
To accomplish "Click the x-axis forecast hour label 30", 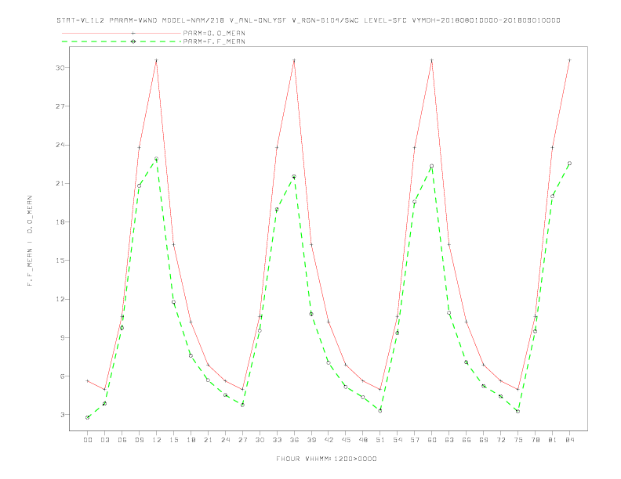I will [x=260, y=440].
